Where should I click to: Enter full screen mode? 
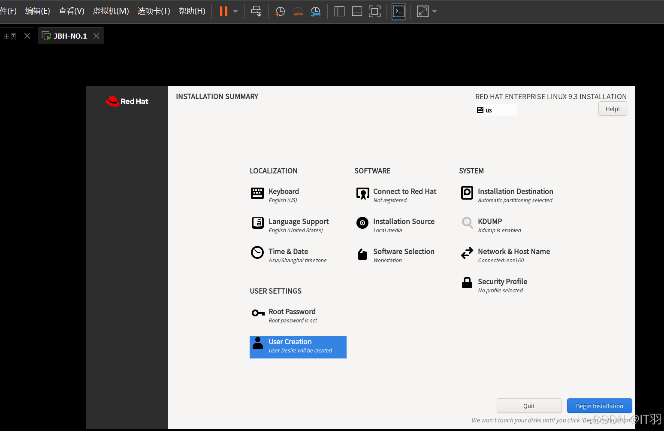point(374,11)
